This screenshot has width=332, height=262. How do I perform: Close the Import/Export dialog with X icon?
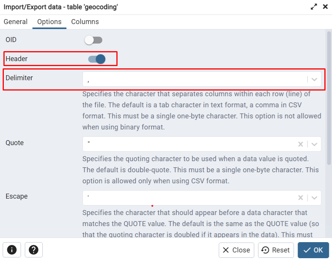click(x=325, y=7)
